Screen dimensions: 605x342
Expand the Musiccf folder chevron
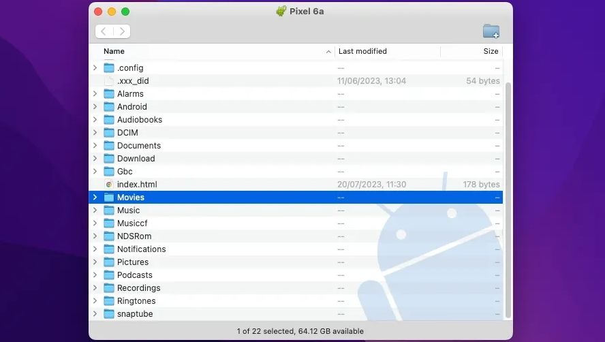95,223
